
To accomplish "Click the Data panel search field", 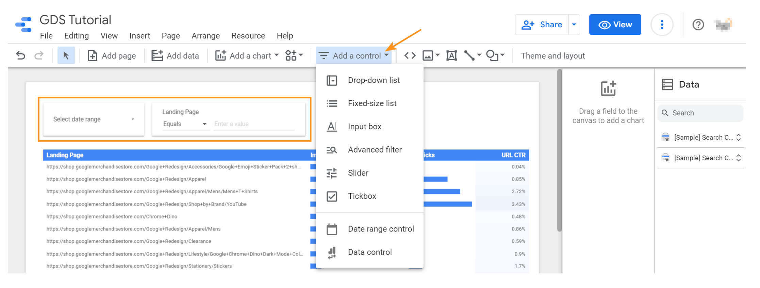I will (x=700, y=113).
